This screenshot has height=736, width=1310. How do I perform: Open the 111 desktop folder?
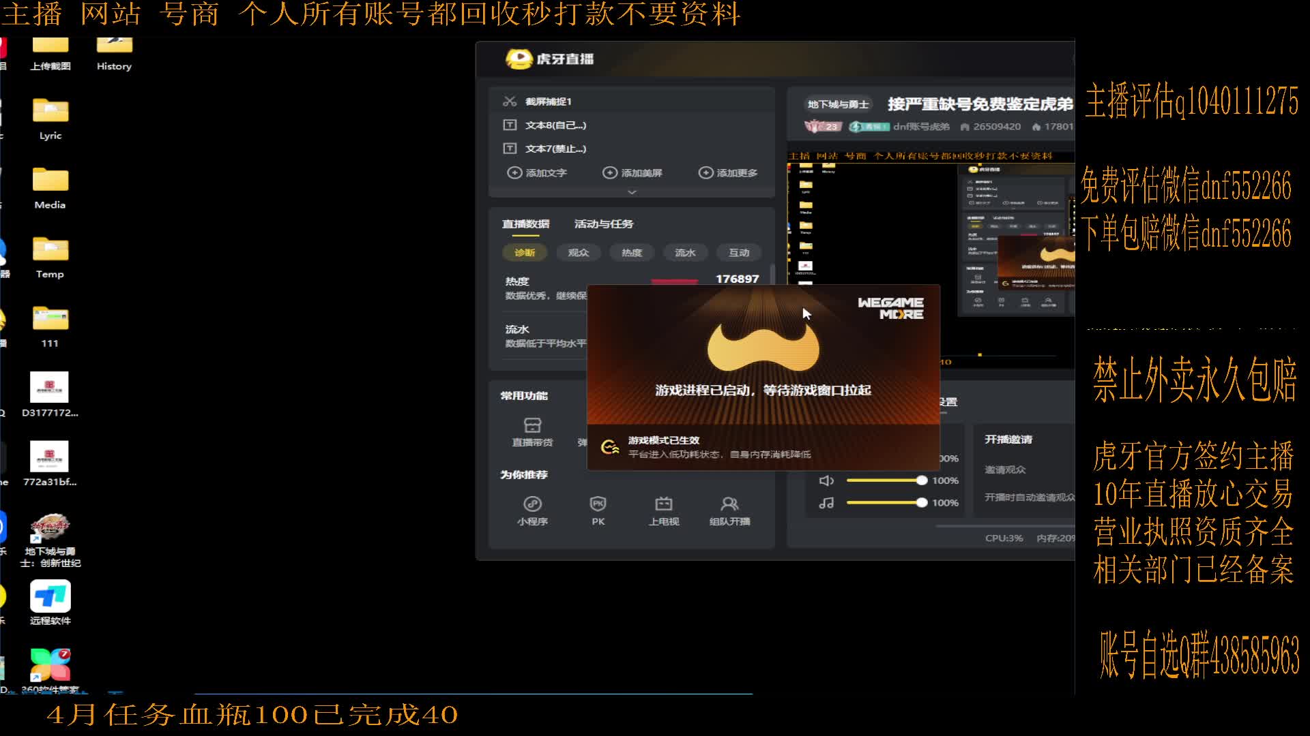point(50,327)
